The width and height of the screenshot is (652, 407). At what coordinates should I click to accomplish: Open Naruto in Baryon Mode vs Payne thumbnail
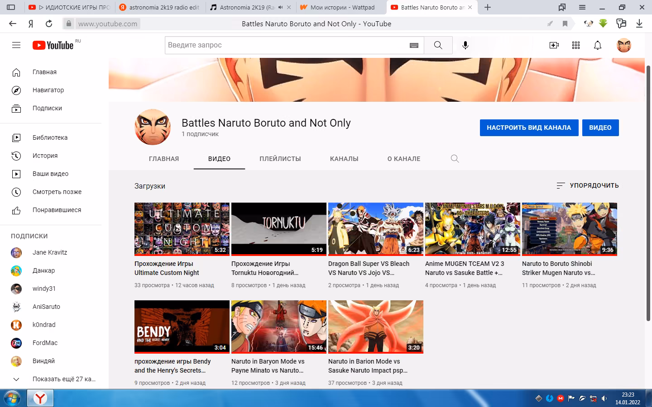click(x=279, y=327)
